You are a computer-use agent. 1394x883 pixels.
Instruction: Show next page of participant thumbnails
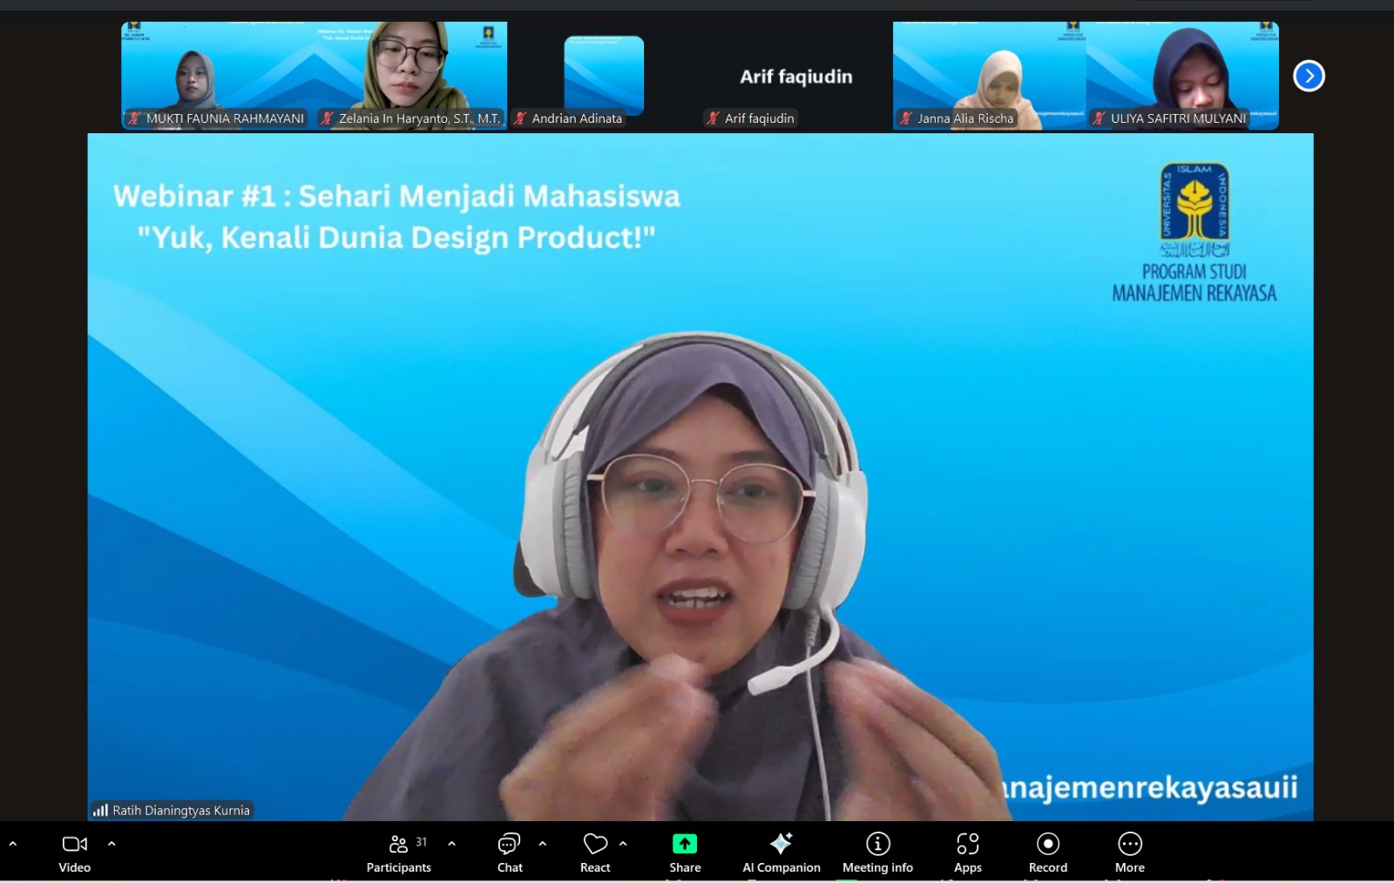click(x=1309, y=76)
